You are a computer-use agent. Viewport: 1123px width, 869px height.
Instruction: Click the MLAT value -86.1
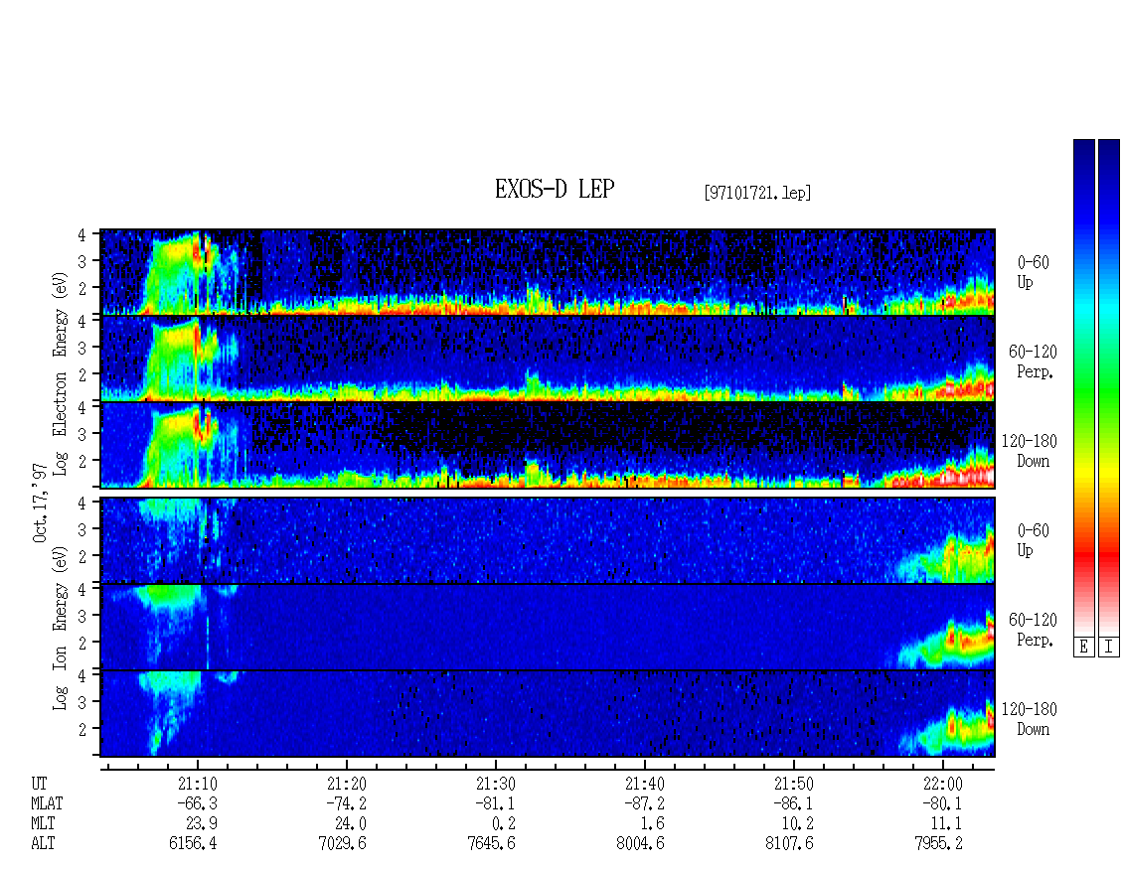coord(792,803)
